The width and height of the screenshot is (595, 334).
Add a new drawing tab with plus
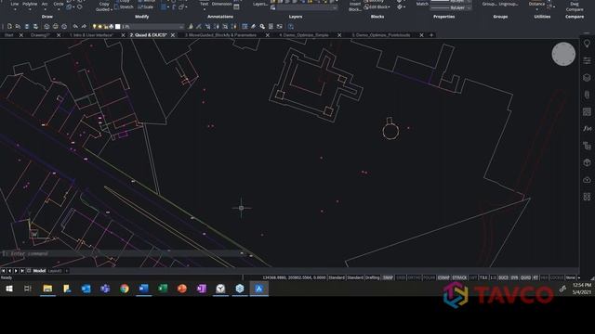pyautogui.click(x=431, y=35)
